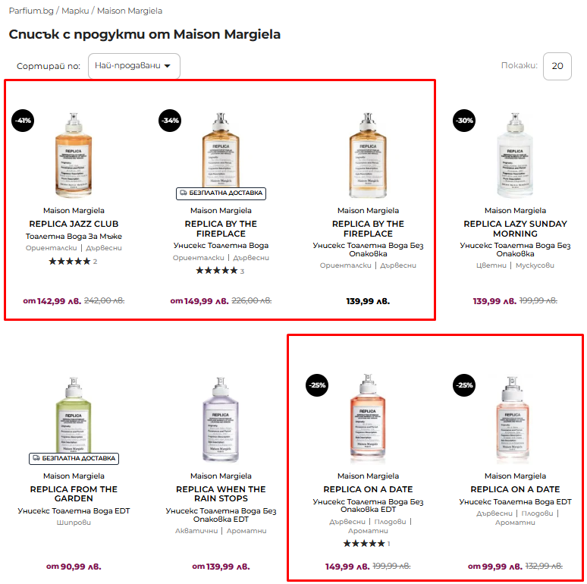587x584 pixels.
Task: Go to the Parfium.bg breadcrumb link
Action: (31, 11)
